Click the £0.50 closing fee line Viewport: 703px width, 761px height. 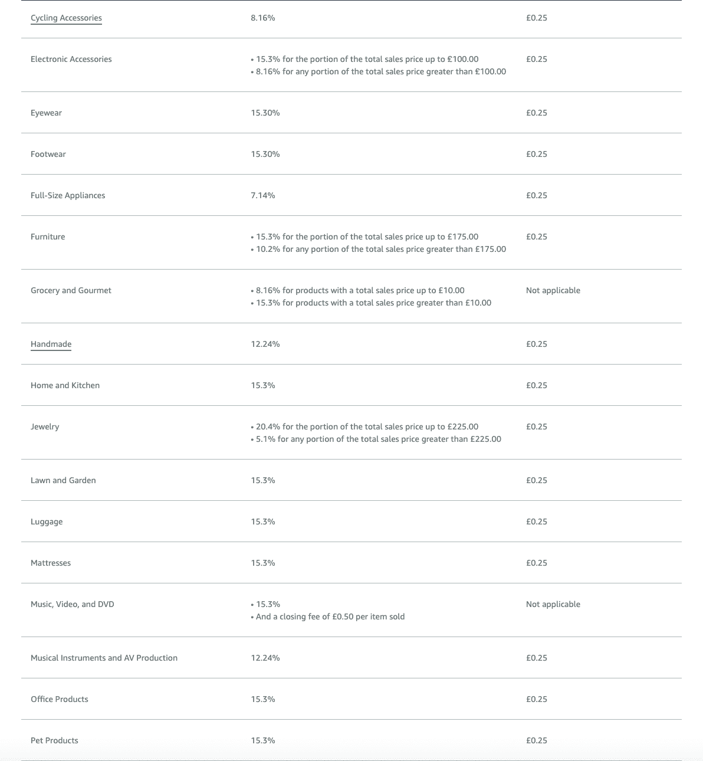[x=330, y=617]
